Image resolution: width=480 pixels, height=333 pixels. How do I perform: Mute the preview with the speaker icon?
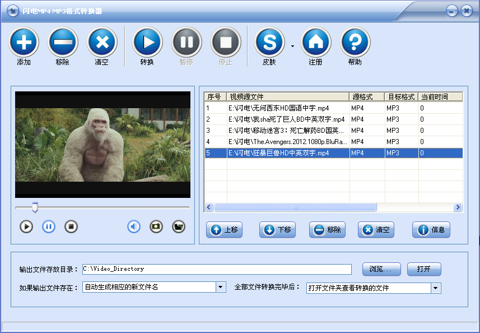tap(134, 226)
